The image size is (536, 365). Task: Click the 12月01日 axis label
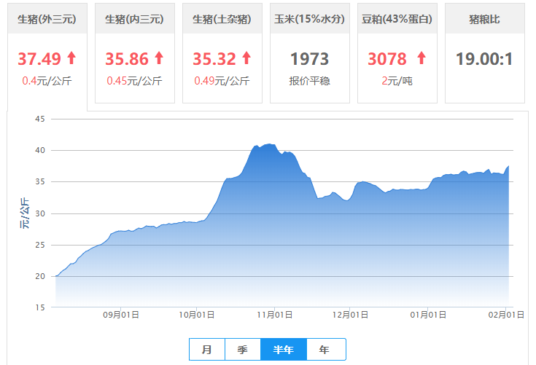pos(350,315)
